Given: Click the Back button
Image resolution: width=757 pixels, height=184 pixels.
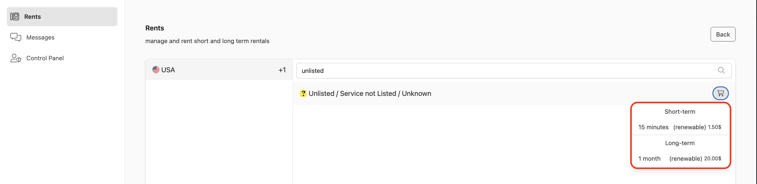Looking at the screenshot, I should pyautogui.click(x=723, y=34).
